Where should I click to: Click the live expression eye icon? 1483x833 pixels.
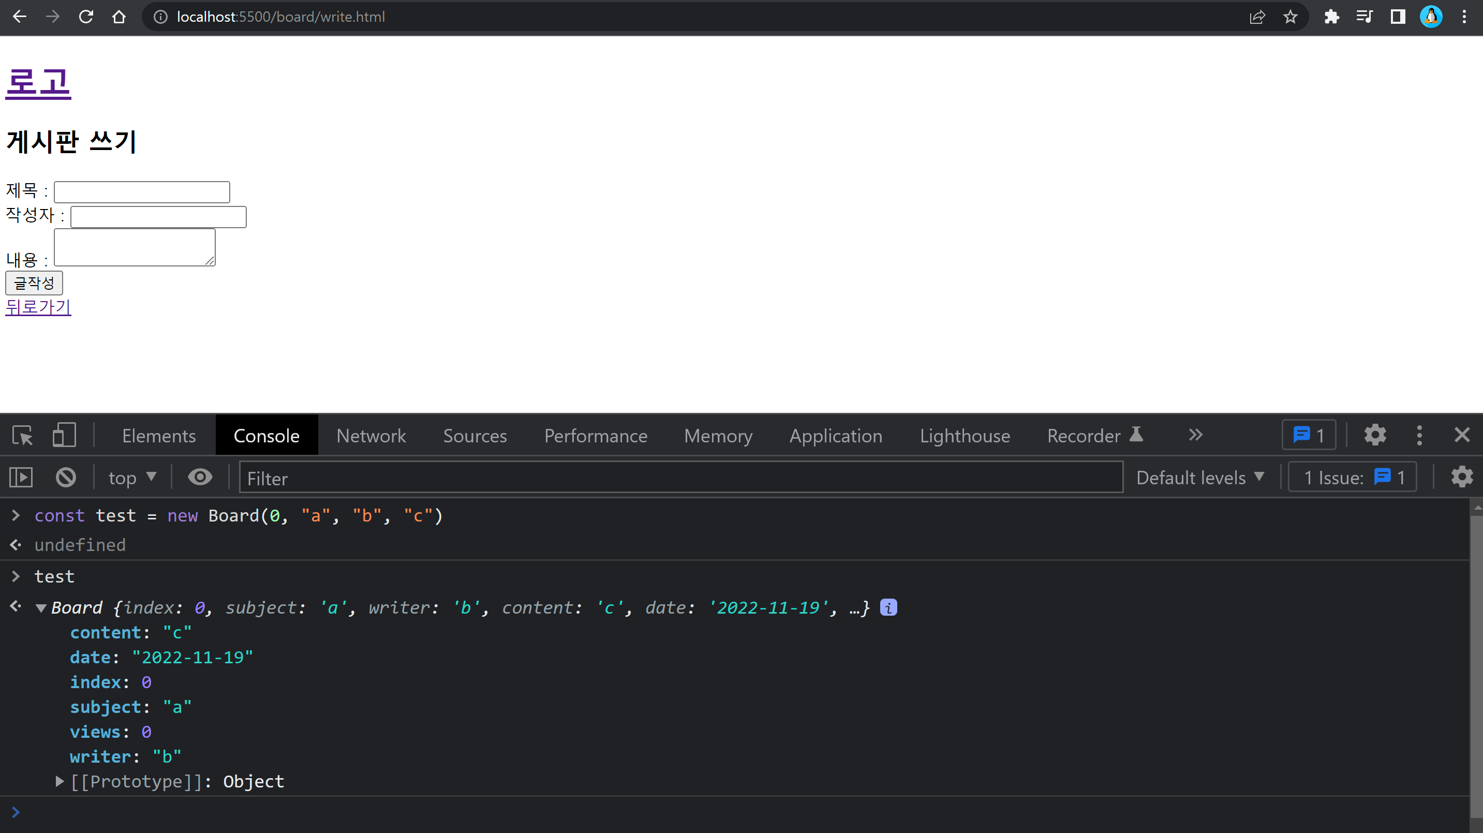pos(200,477)
